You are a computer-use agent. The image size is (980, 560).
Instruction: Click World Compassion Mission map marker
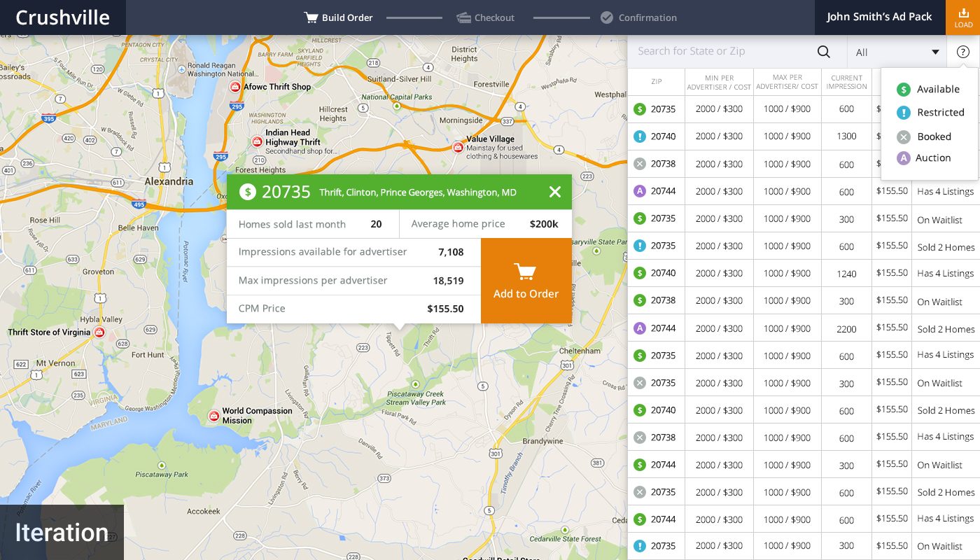point(214,416)
